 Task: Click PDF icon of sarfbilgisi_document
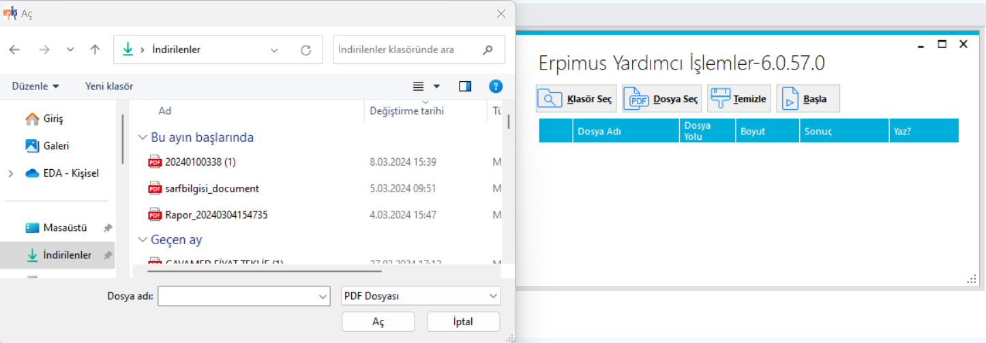pos(155,188)
